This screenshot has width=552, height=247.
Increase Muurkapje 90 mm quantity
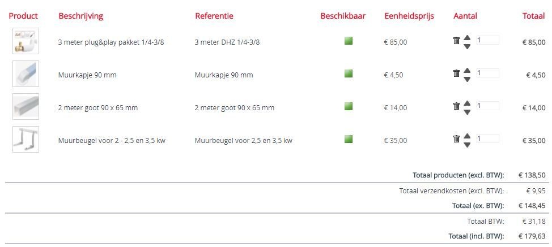coord(467,70)
